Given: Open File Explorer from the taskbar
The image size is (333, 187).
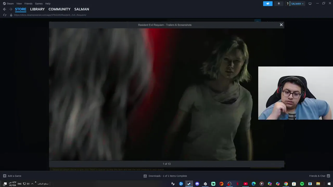Looking at the screenshot, I should (318, 184).
